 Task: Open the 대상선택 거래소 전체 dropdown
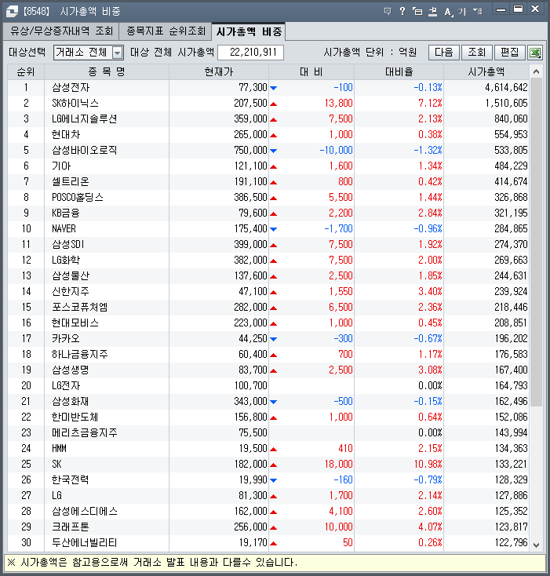89,53
